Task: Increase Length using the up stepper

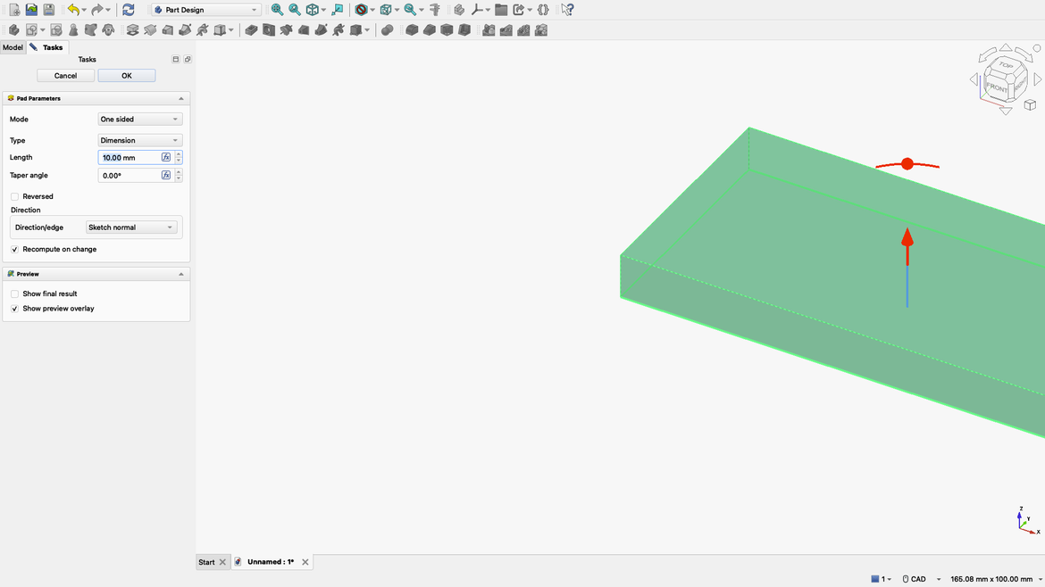Action: 176,153
